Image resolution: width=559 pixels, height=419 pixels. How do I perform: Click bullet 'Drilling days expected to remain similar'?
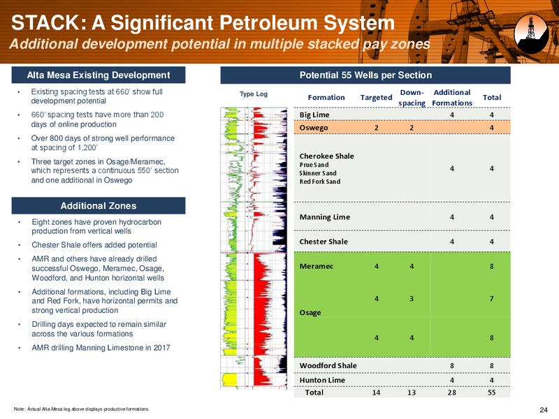click(x=99, y=329)
